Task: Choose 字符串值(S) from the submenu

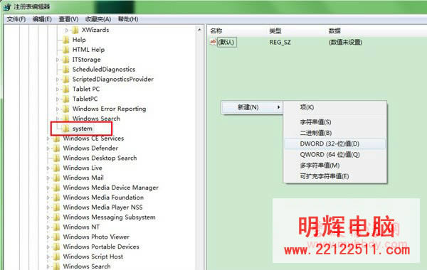Action: 335,122
